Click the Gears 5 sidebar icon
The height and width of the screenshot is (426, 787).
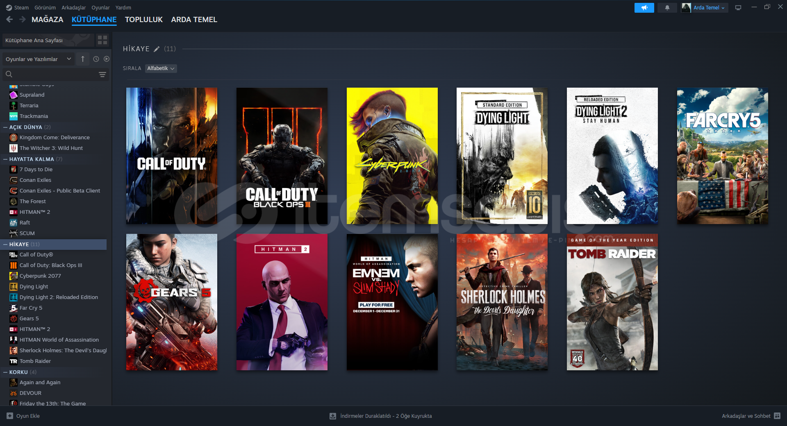[14, 318]
